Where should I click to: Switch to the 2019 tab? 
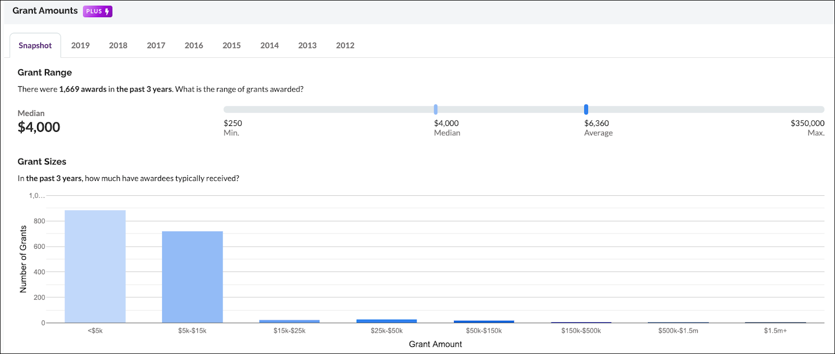tap(80, 45)
